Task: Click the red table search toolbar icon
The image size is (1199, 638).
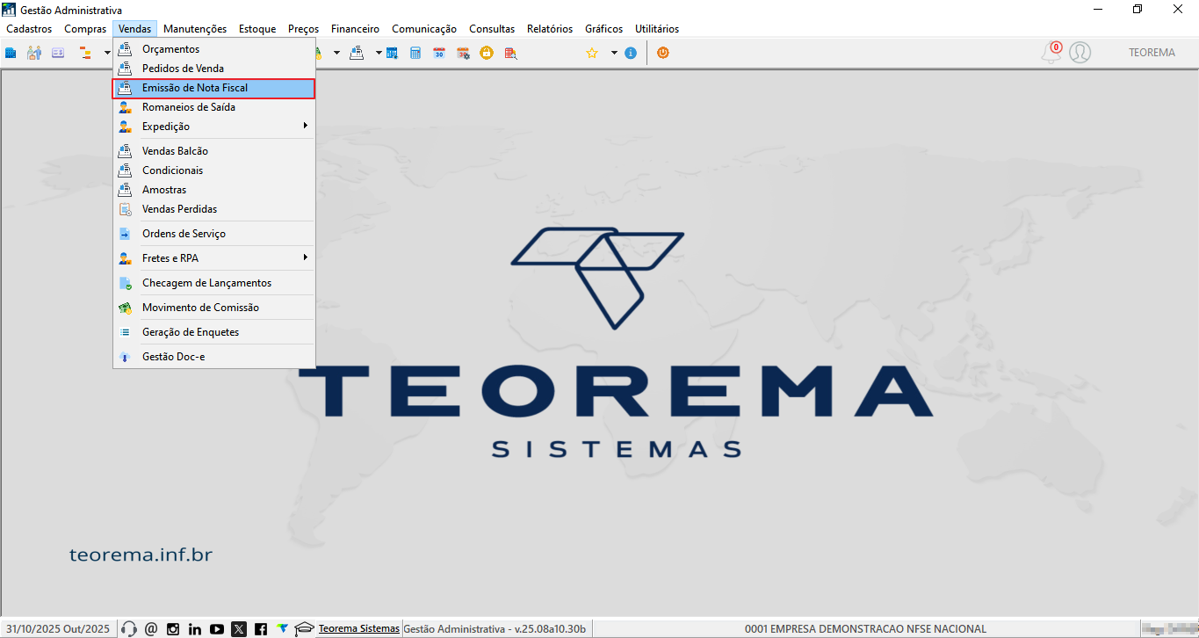Action: pyautogui.click(x=510, y=53)
